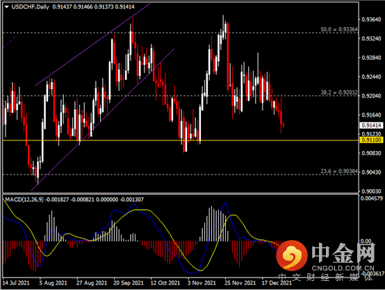Click the 17 Dec 2021 date marker
Screen dimensions: 385x290
click(277, 283)
